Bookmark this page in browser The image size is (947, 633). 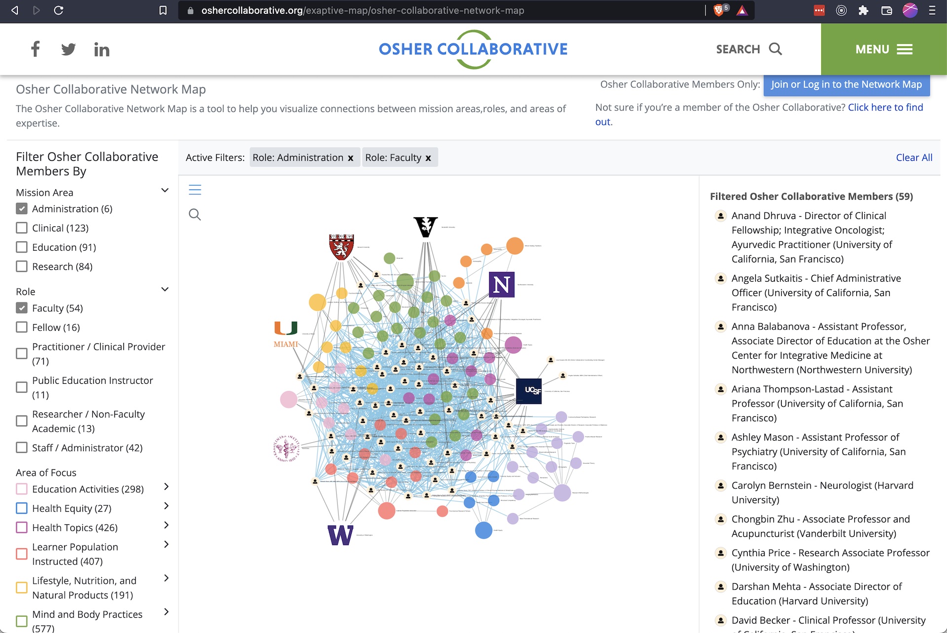pos(163,10)
